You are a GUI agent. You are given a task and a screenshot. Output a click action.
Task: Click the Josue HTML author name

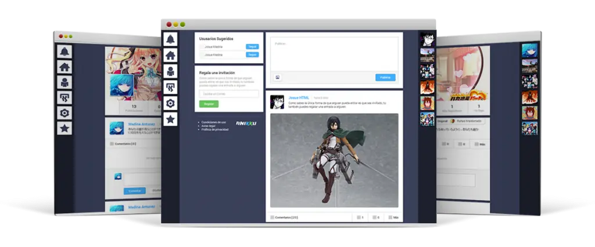point(299,98)
